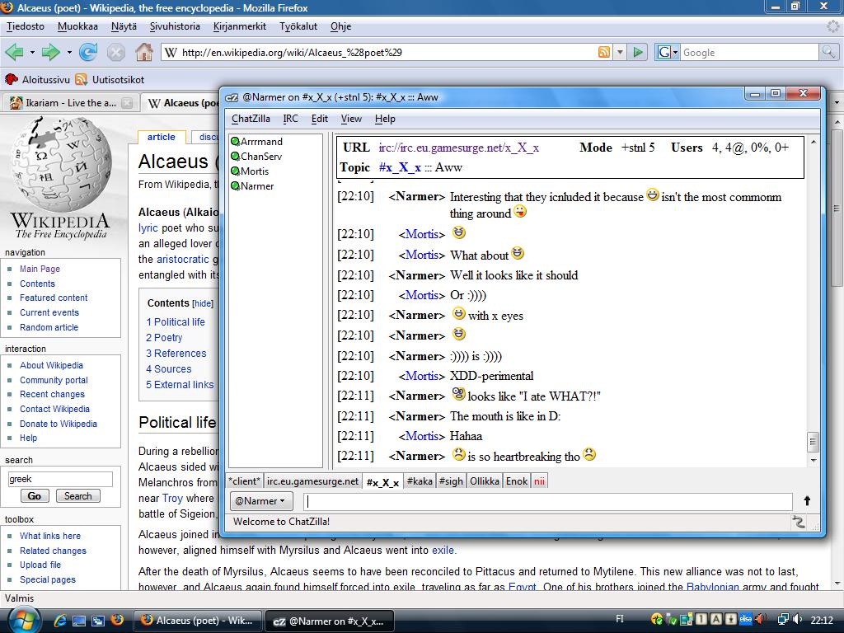Viewport: 844px width, 633px height.
Task: Focus the Firefox Google search box
Action: (x=749, y=52)
